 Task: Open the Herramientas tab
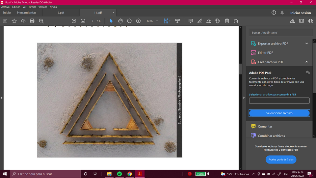pos(27,13)
